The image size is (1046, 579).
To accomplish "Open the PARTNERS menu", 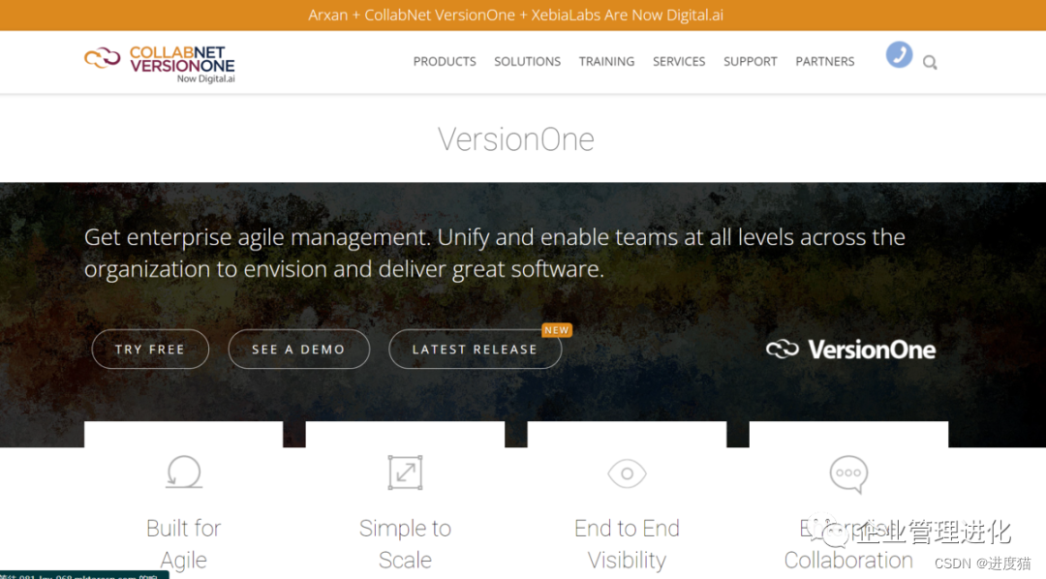I will [824, 61].
